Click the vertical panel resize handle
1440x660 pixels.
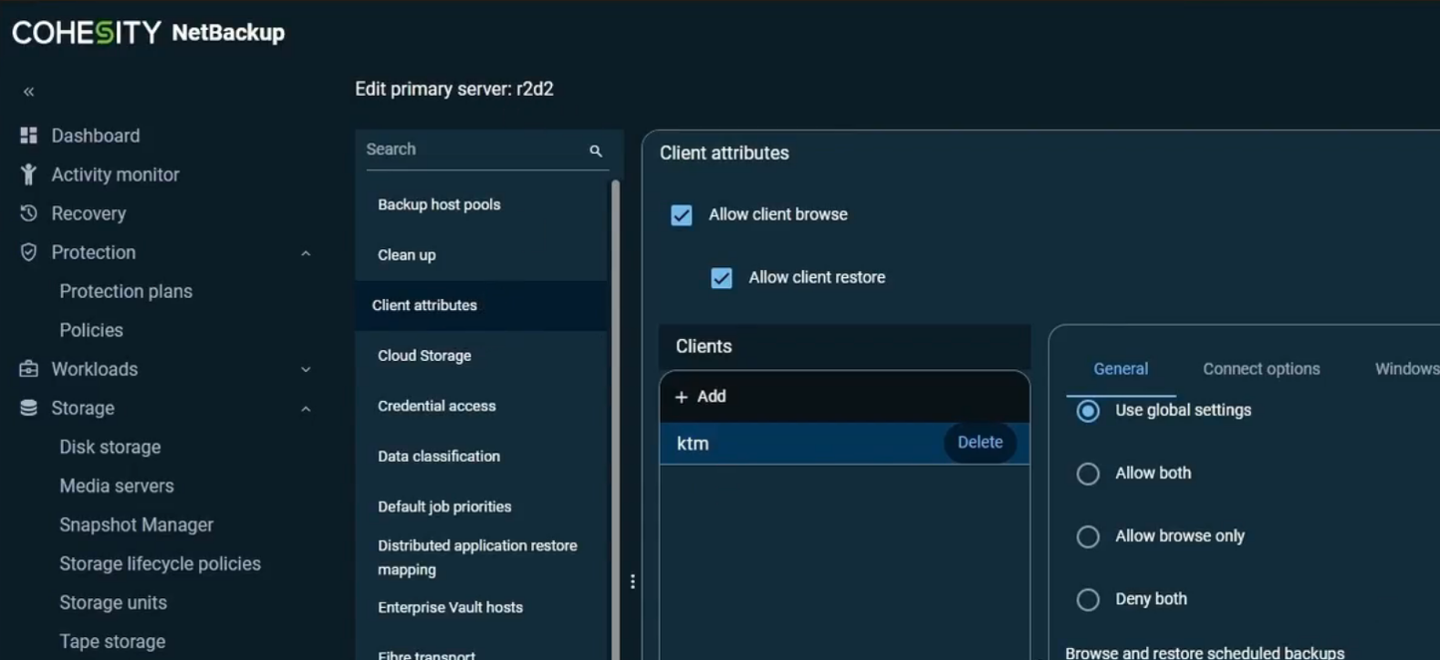(x=632, y=582)
